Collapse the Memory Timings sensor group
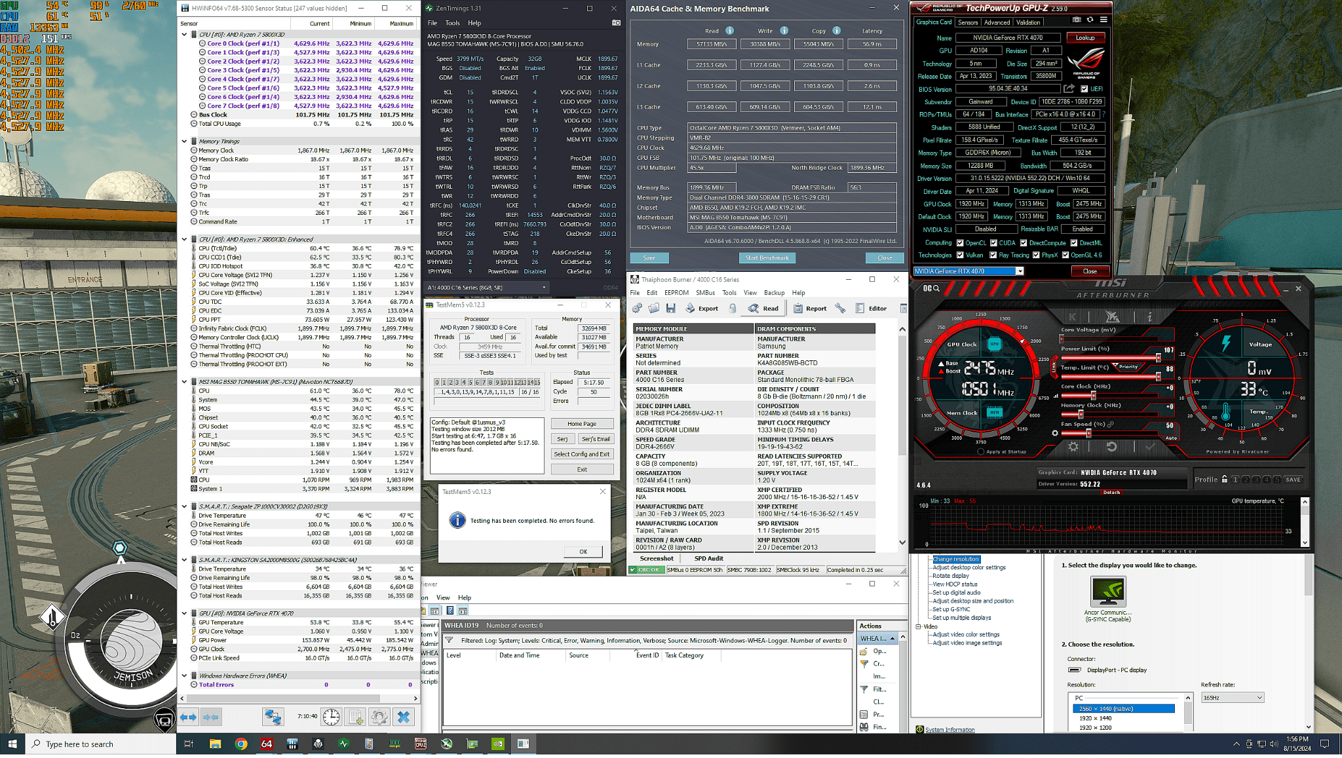 (x=184, y=142)
